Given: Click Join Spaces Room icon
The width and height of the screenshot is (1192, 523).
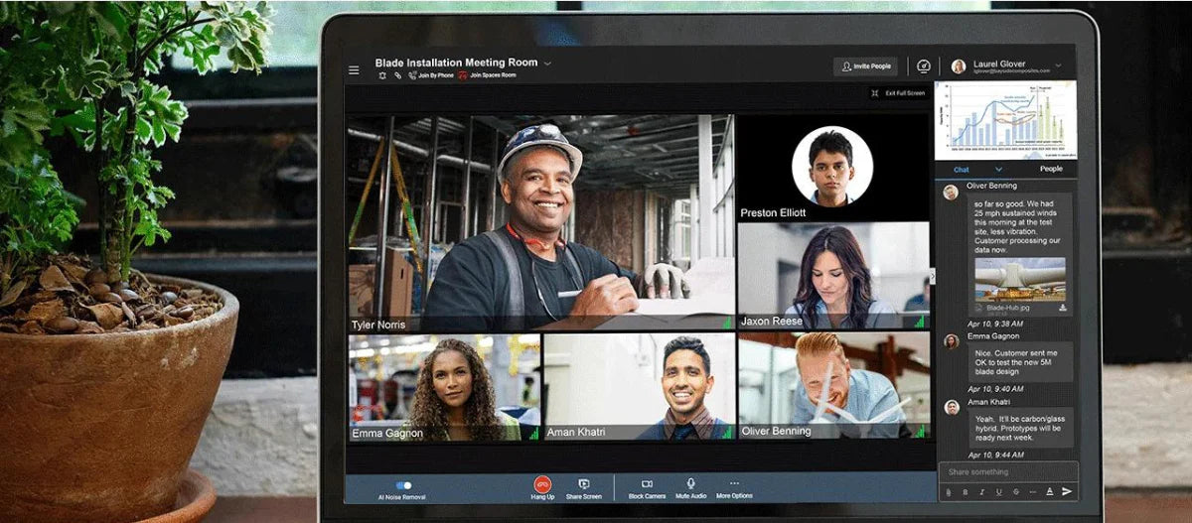Looking at the screenshot, I should (x=463, y=75).
